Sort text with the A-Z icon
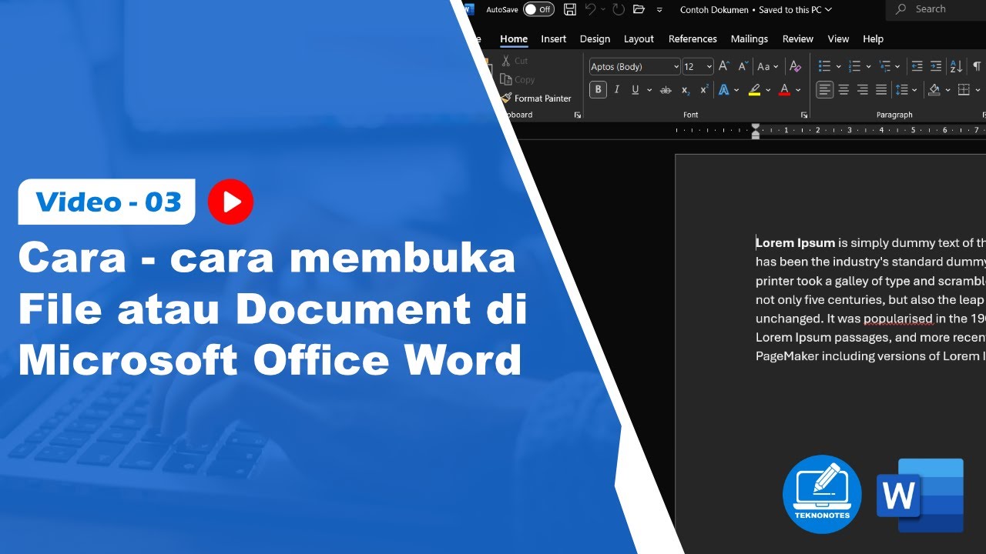Image resolution: width=986 pixels, height=554 pixels. point(956,67)
